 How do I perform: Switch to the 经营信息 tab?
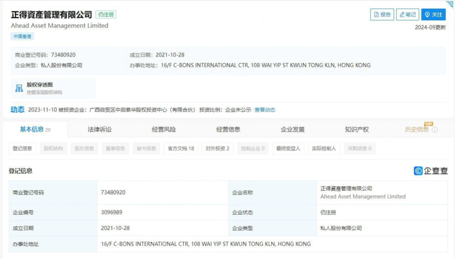pos(228,129)
